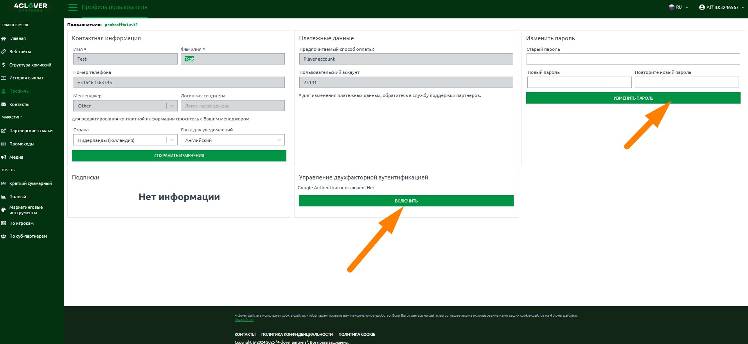Click Включить to enable two-factor authentication
Screen dimensions: 748x344
click(406, 201)
